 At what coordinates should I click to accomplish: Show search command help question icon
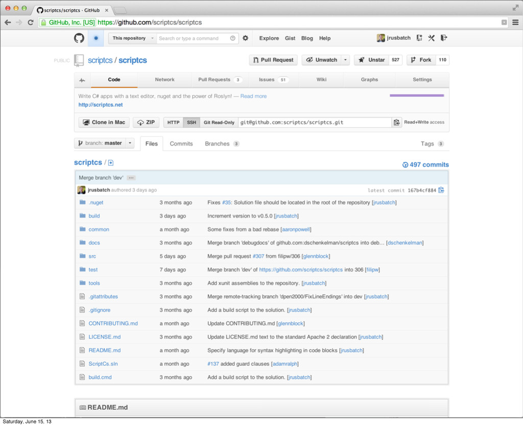coord(233,38)
